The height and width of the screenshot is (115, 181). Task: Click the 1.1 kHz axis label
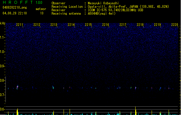(x=2, y=37)
